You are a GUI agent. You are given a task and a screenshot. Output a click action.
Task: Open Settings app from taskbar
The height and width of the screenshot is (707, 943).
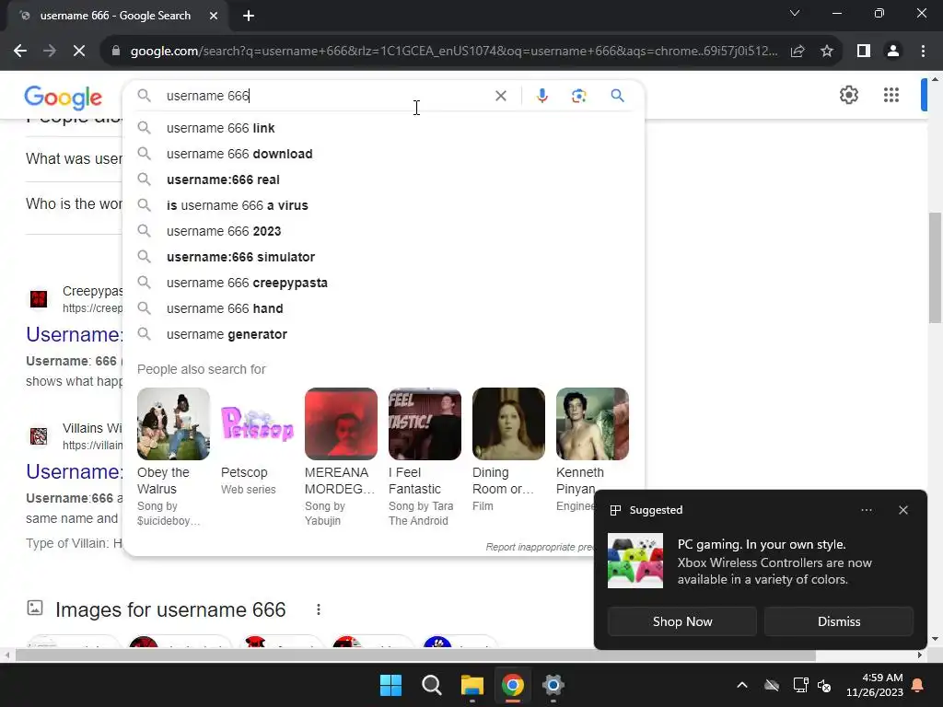[x=553, y=685]
